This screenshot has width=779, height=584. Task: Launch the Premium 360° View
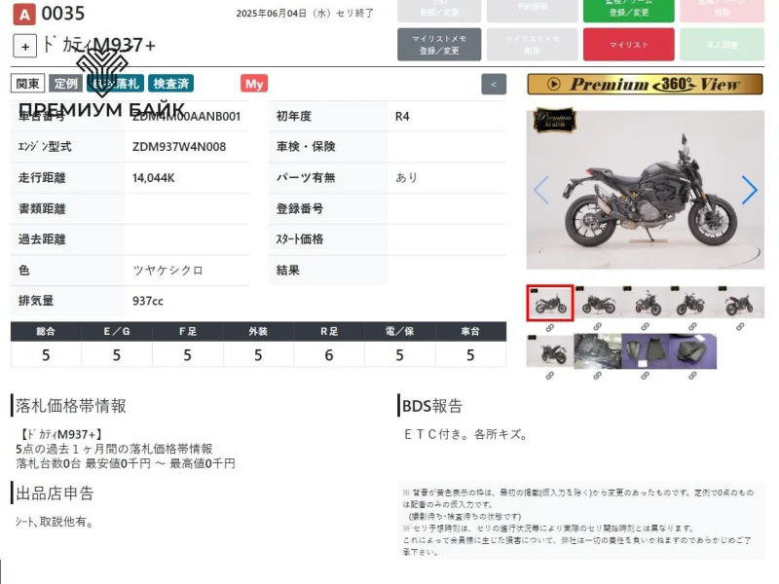645,85
